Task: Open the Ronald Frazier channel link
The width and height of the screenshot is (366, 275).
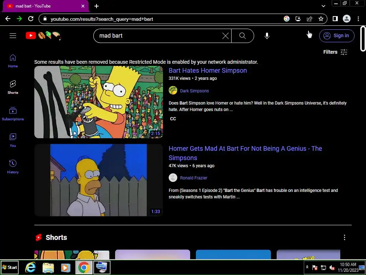Action: 193,178
